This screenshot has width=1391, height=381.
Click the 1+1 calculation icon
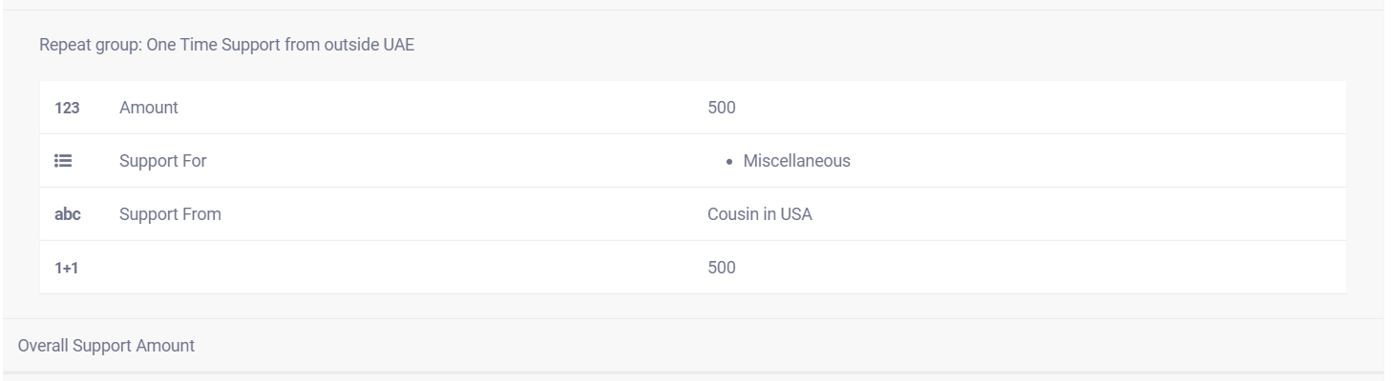[66, 268]
